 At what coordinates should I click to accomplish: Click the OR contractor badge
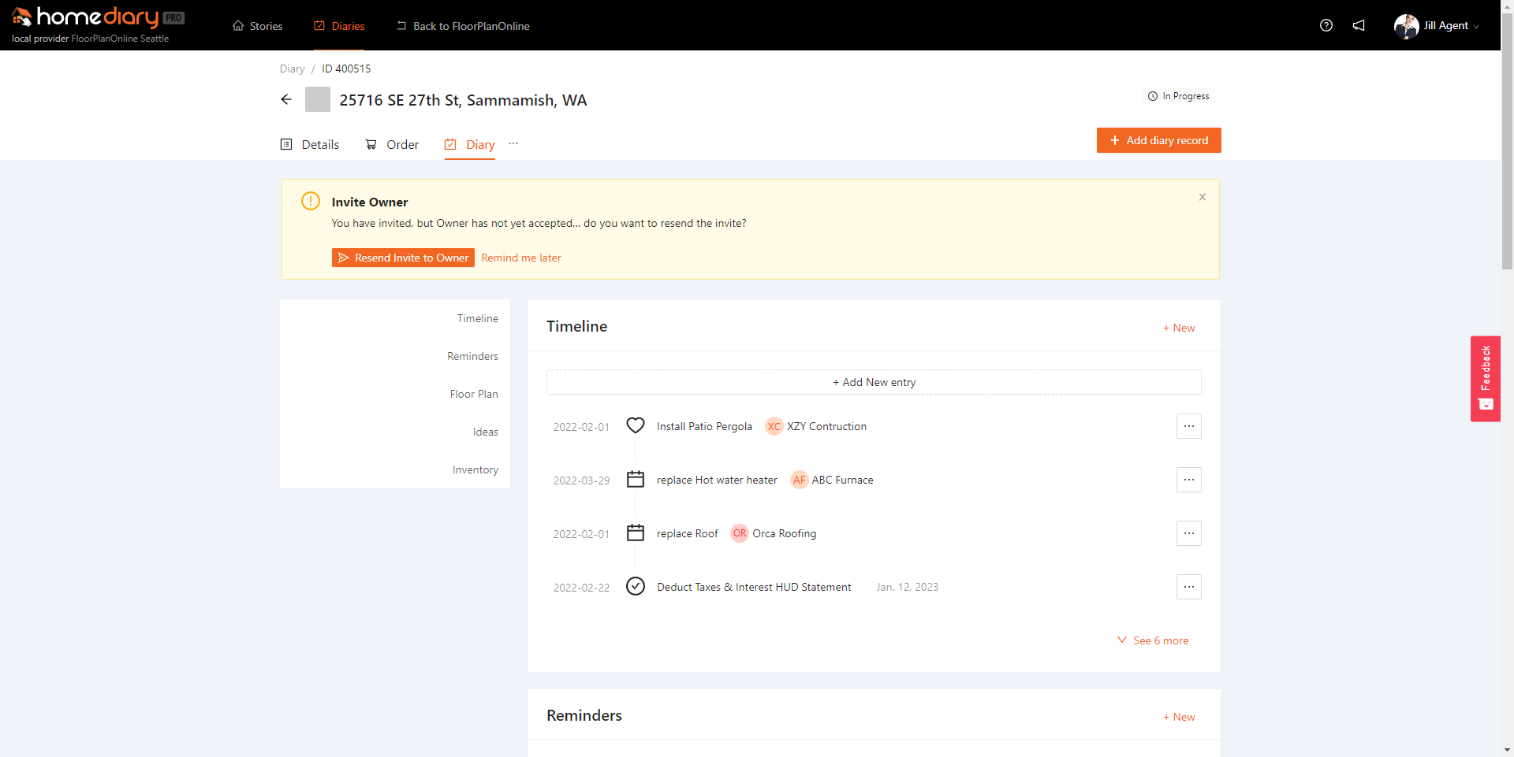[x=740, y=533]
